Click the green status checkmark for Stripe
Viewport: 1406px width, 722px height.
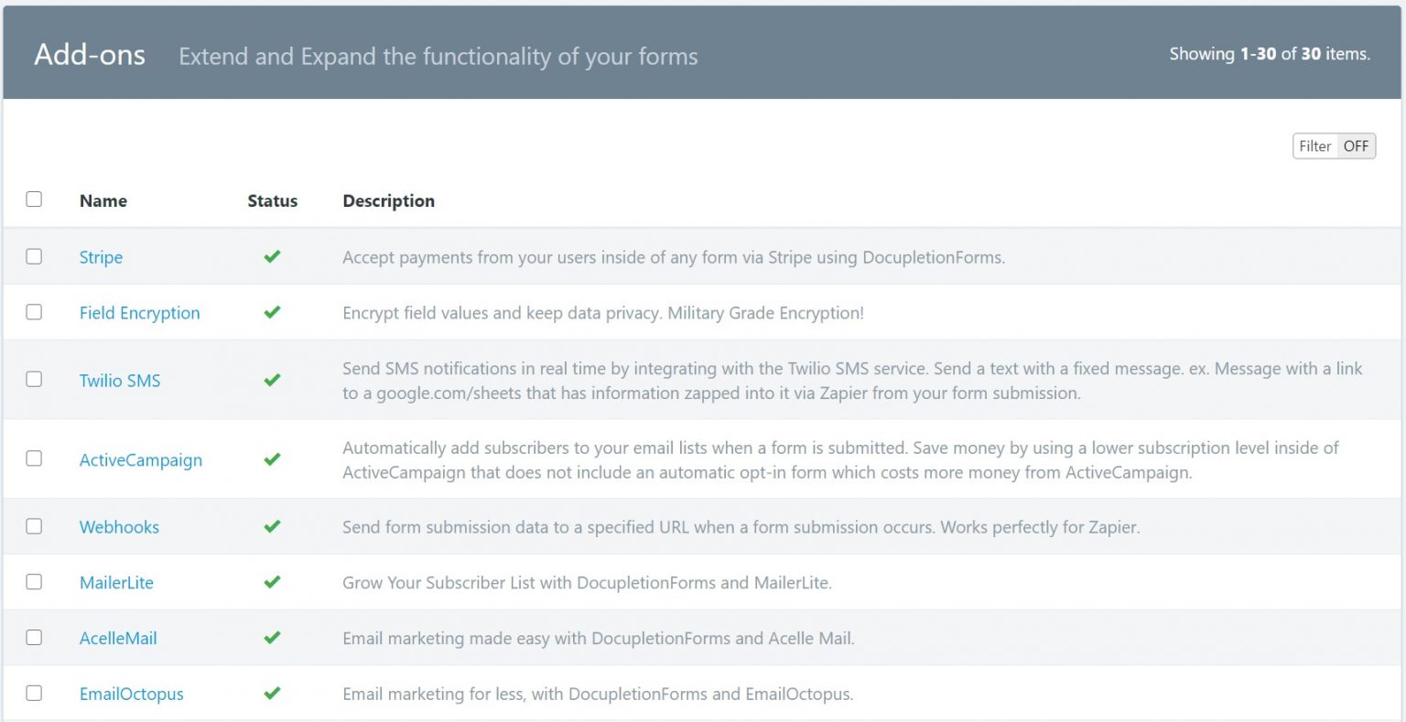point(272,257)
